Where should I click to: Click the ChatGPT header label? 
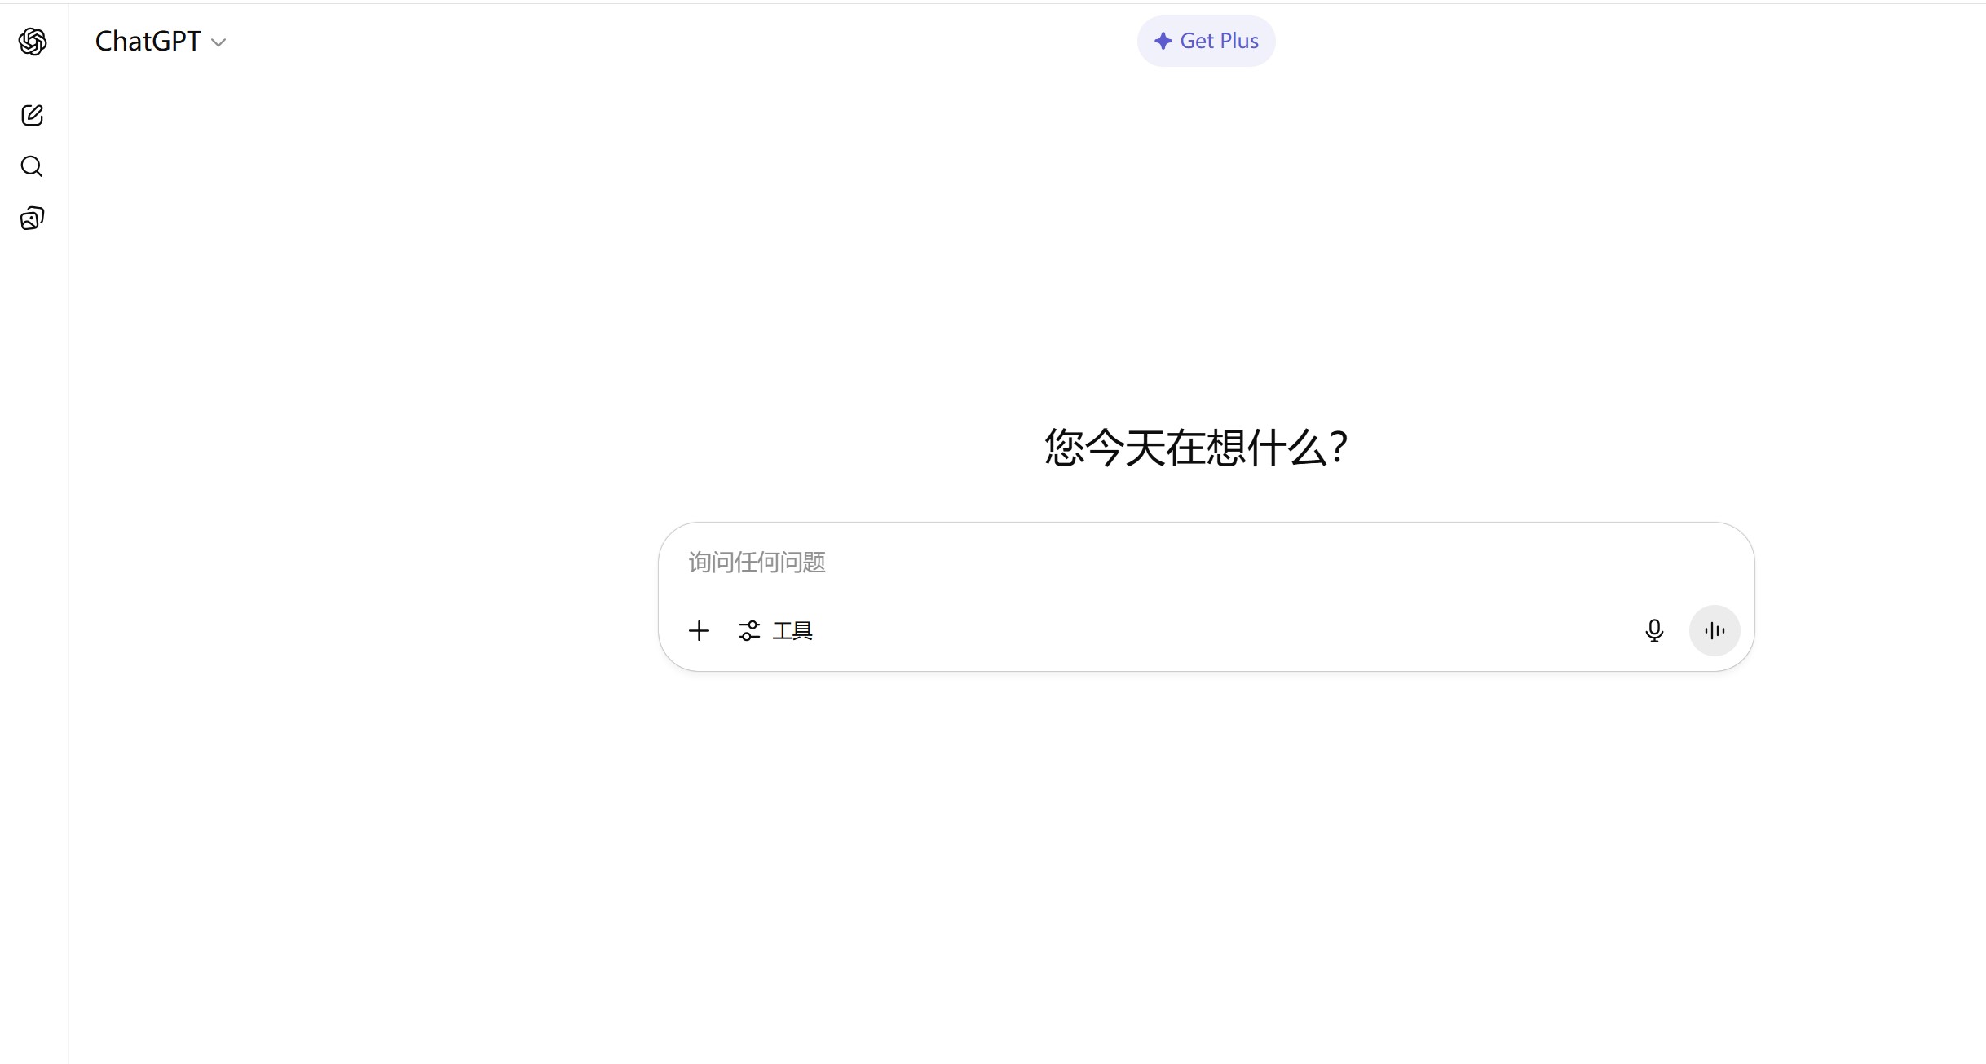pos(148,40)
